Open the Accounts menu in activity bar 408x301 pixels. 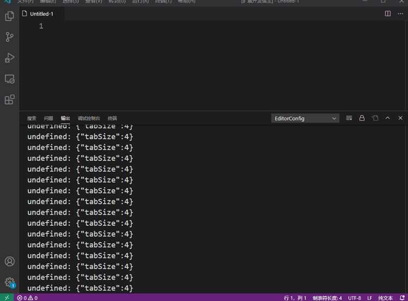pyautogui.click(x=10, y=261)
